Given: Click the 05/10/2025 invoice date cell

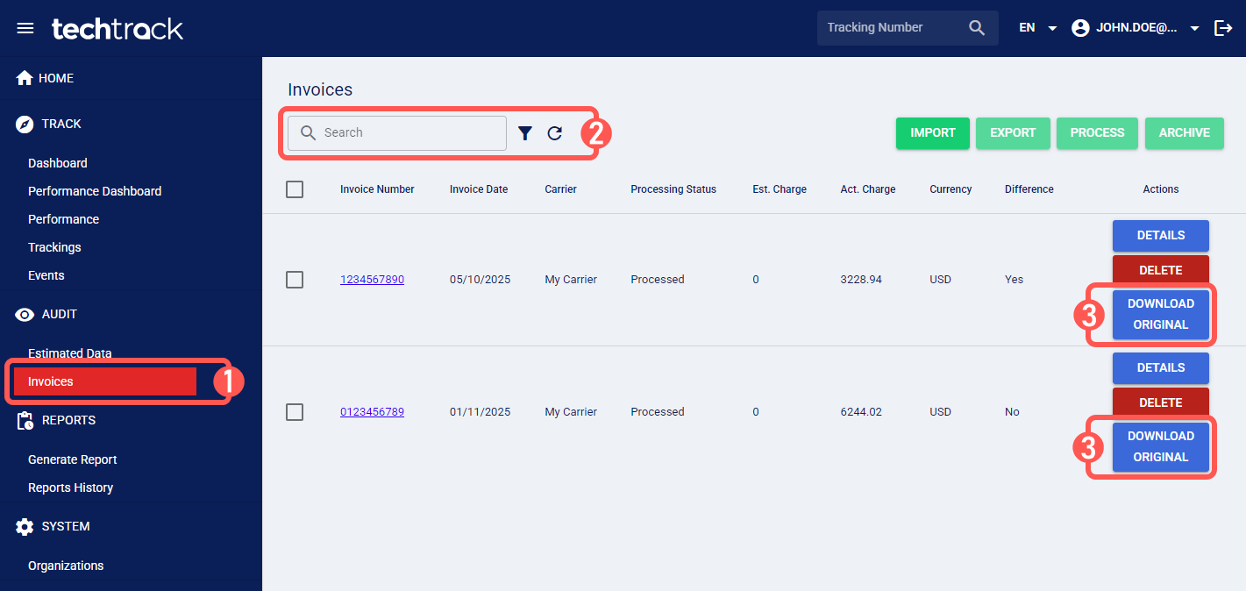Looking at the screenshot, I should [x=480, y=280].
